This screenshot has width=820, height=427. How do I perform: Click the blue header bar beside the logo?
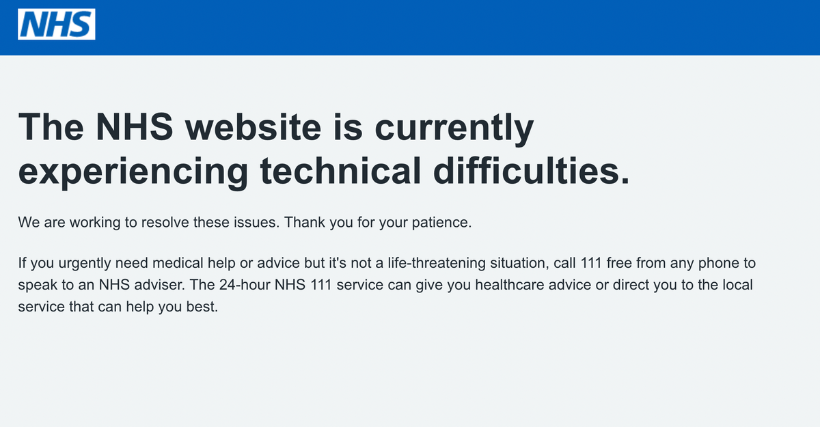pyautogui.click(x=456, y=27)
